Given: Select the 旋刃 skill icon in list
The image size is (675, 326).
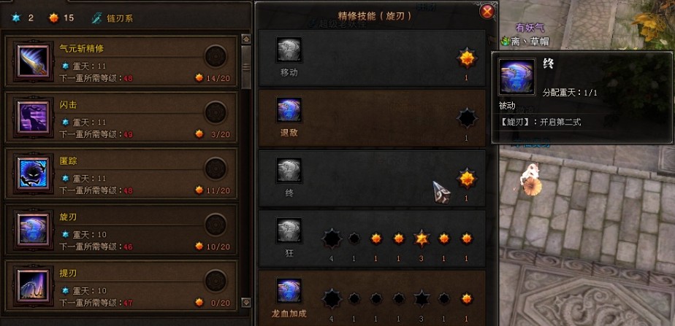Looking at the screenshot, I should pos(33,229).
